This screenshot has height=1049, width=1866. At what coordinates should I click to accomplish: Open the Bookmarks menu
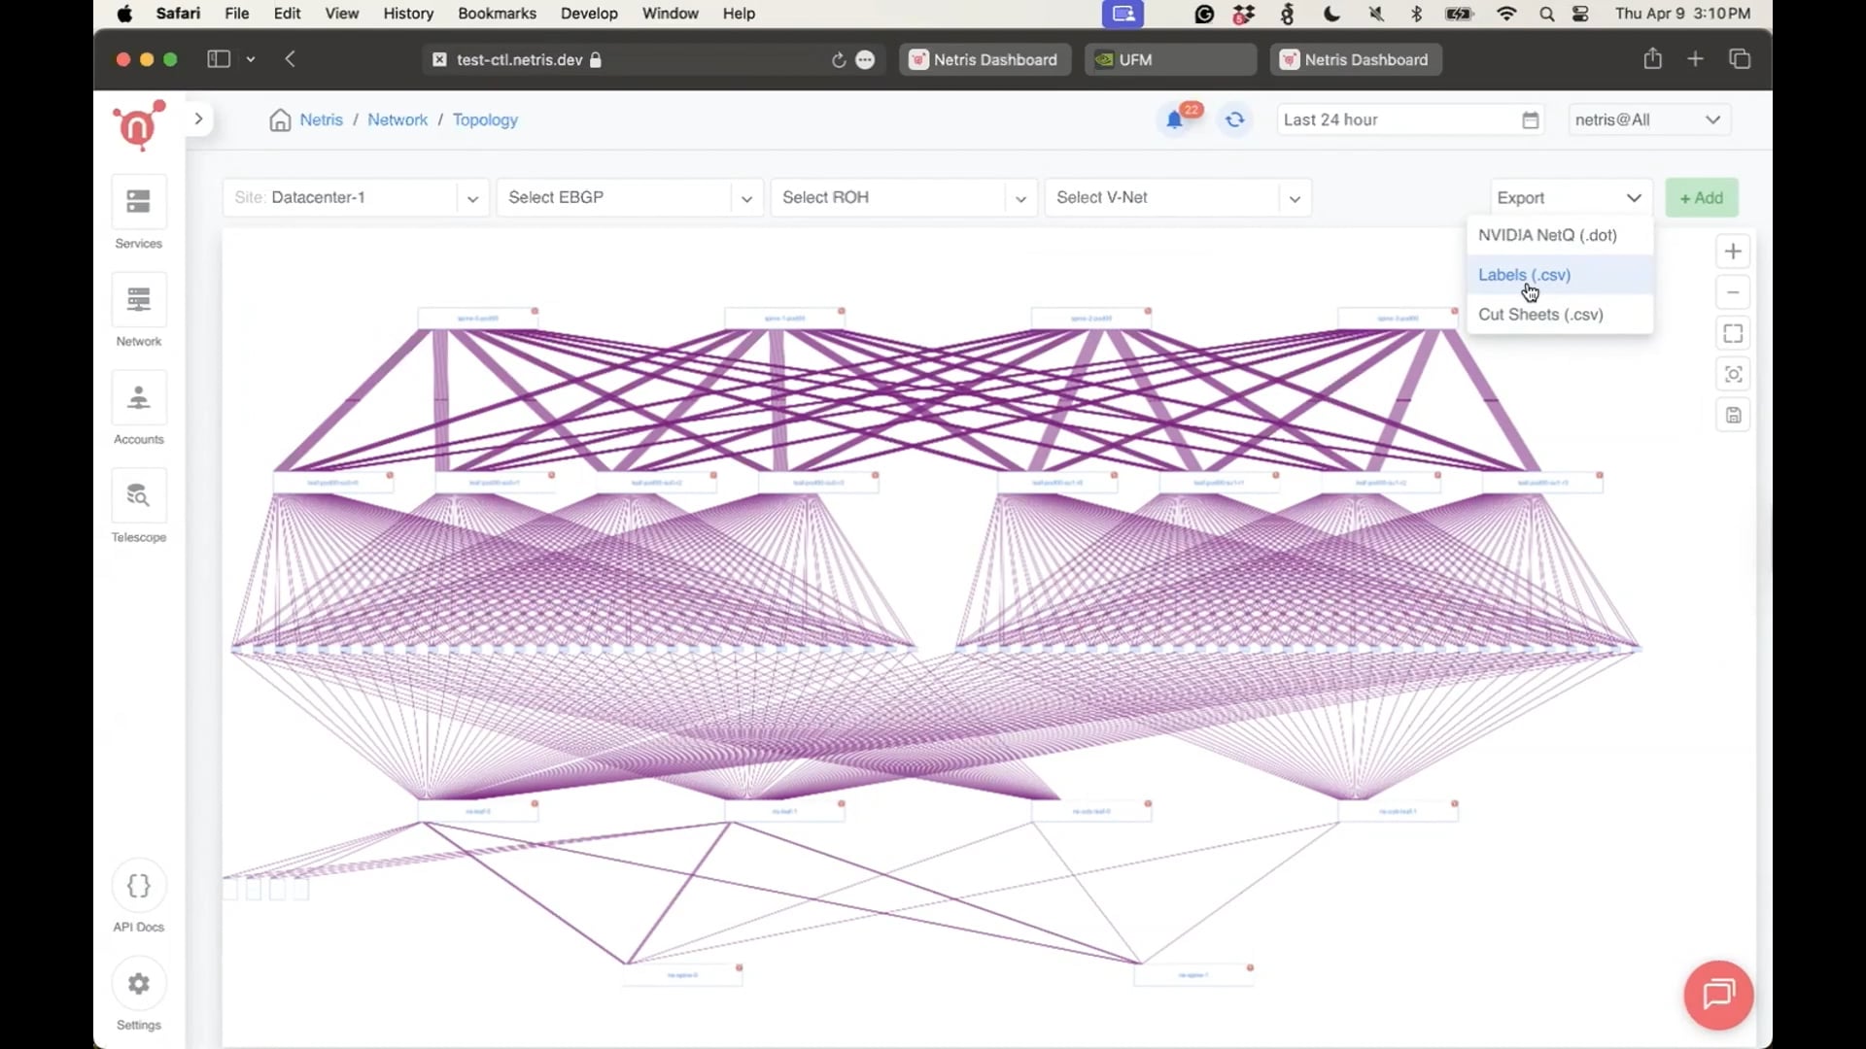[497, 14]
